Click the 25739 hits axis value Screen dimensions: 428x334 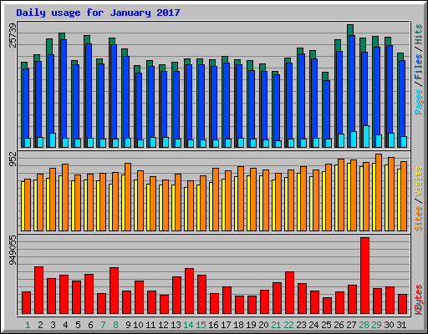pos(13,35)
